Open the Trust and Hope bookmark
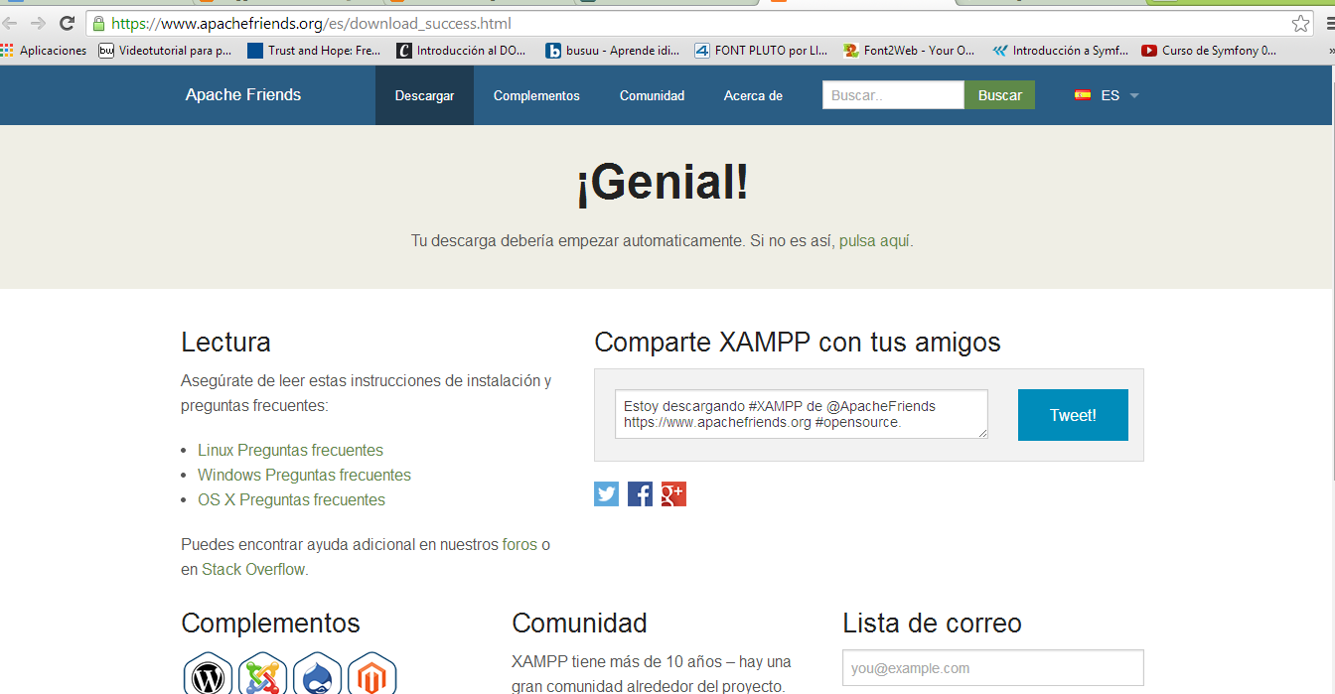The height and width of the screenshot is (694, 1335). [315, 50]
